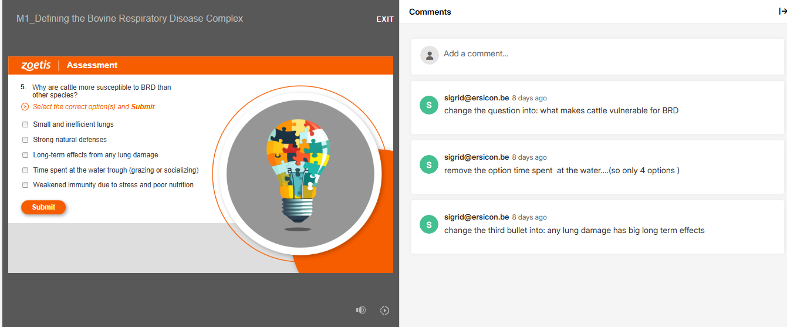The height and width of the screenshot is (327, 787).
Task: Check 'Small and inefficient lungs' option
Action: pyautogui.click(x=25, y=124)
